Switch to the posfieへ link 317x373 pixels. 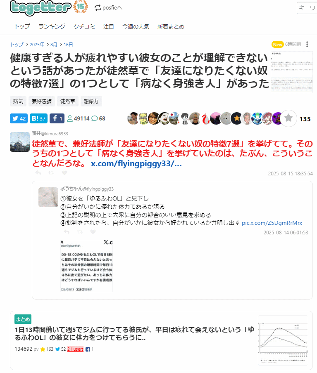[x=108, y=8]
